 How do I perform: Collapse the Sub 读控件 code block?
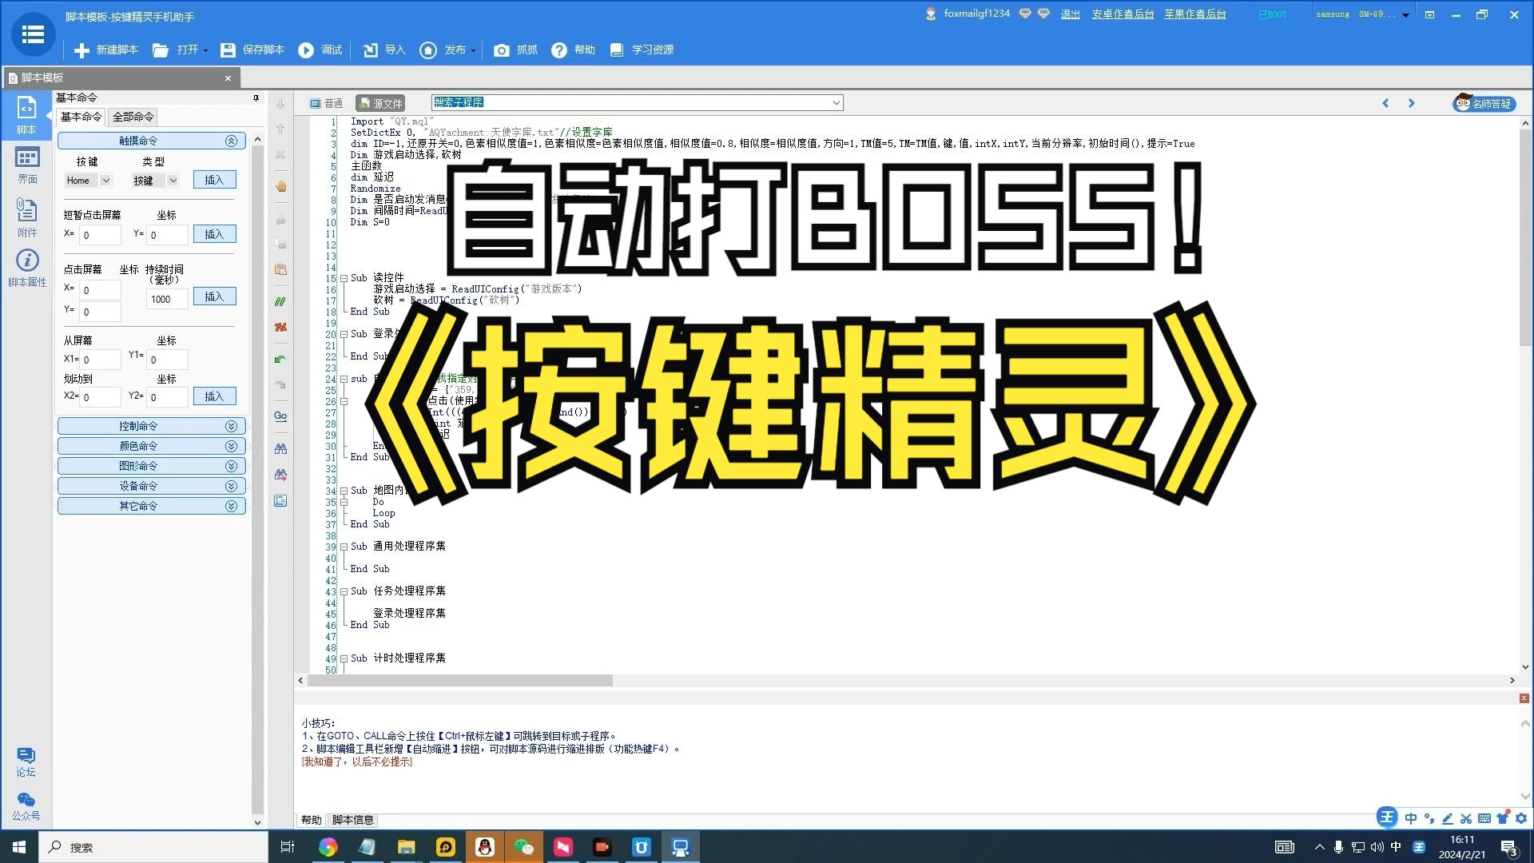(x=344, y=278)
